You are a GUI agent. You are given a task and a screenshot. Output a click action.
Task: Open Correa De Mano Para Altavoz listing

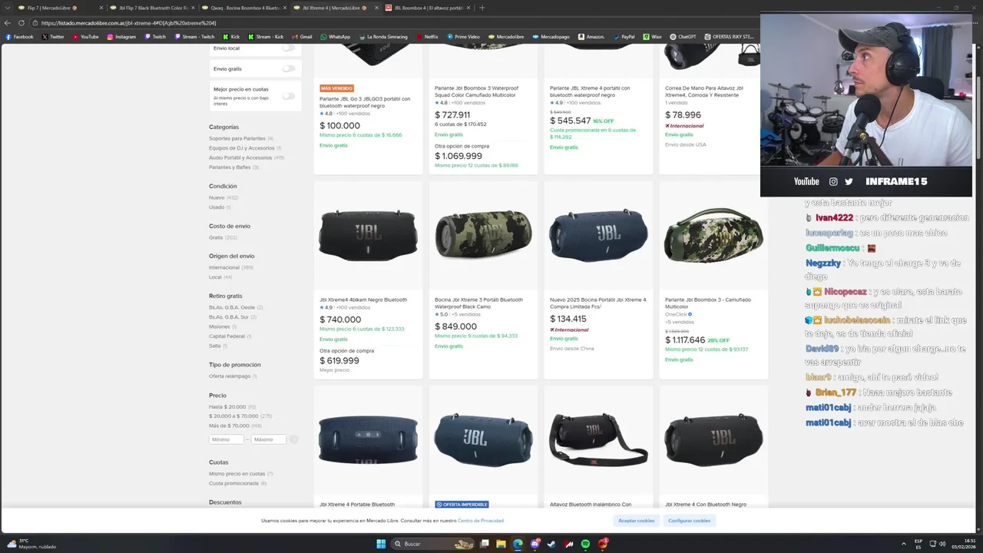704,91
